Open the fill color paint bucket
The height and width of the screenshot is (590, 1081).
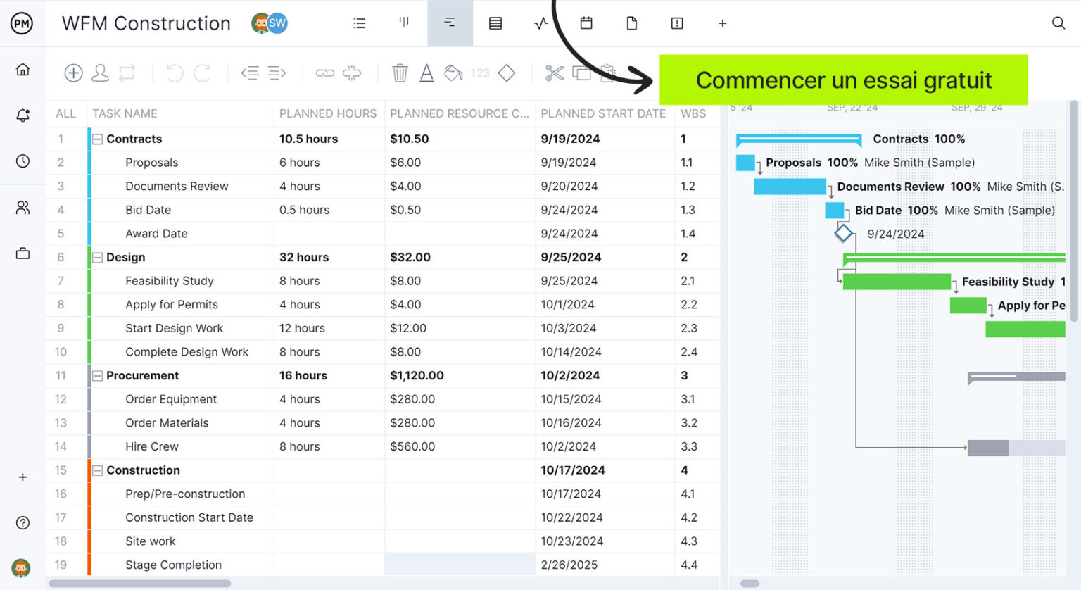point(453,73)
